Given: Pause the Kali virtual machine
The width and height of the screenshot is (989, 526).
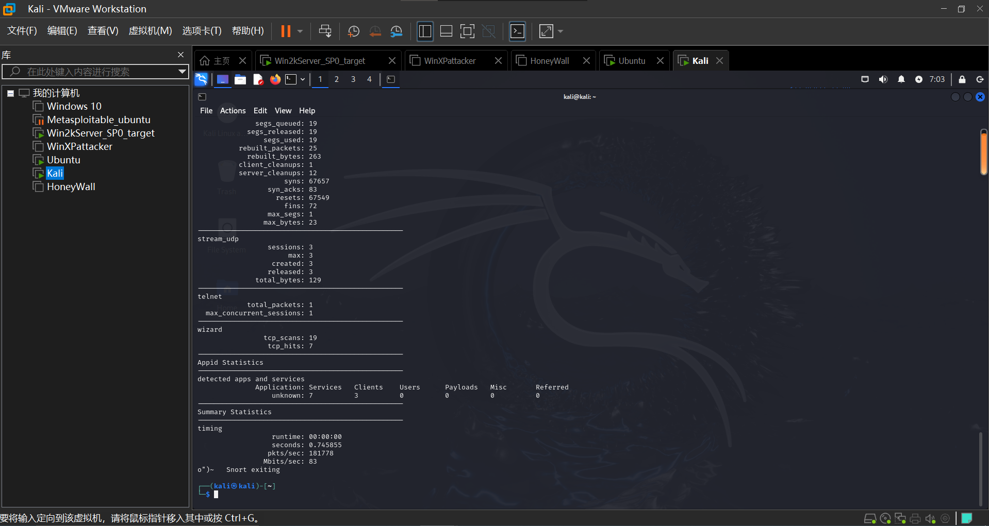Looking at the screenshot, I should [285, 31].
